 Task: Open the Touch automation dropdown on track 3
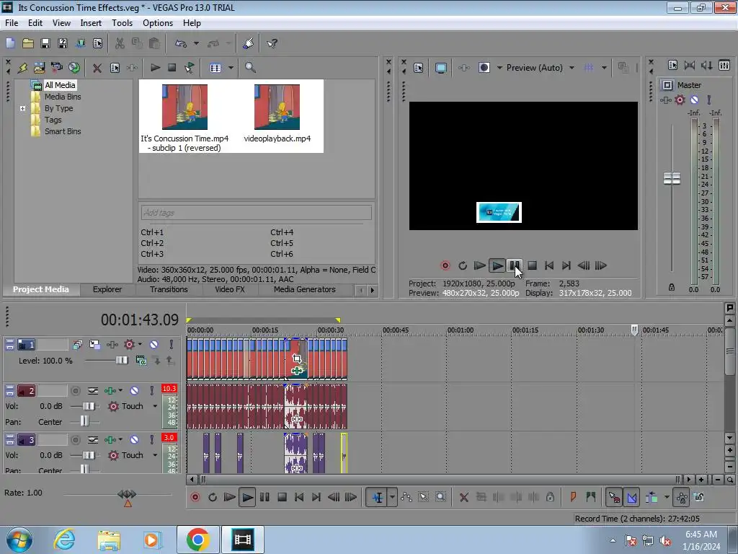155,455
